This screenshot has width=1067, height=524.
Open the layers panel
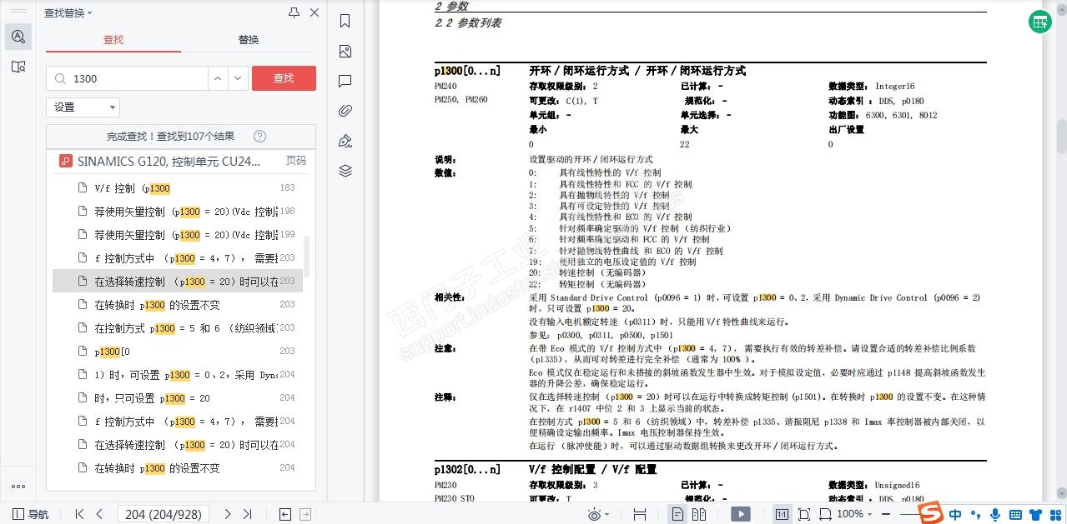point(345,171)
